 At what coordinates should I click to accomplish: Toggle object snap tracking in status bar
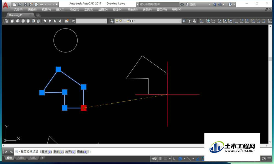coord(198,159)
